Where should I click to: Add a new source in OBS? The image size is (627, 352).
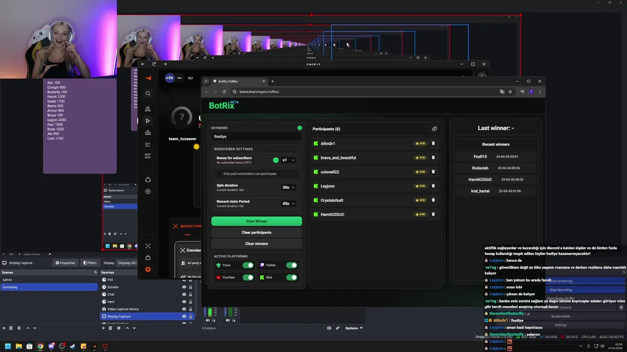point(103,328)
